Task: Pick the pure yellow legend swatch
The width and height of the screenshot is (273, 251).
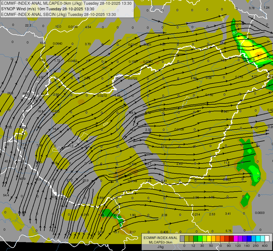Action: click(x=209, y=238)
